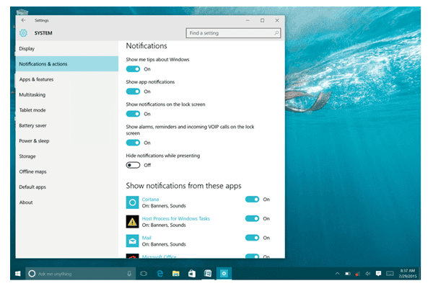Click the volume speaker icon in the tray
This screenshot has height=286, width=433.
[368, 274]
